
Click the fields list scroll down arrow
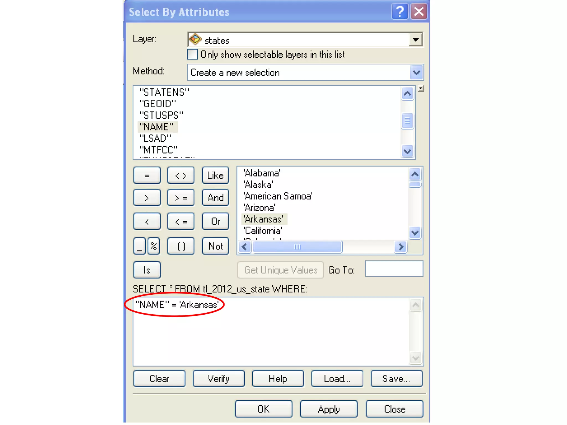[407, 151]
